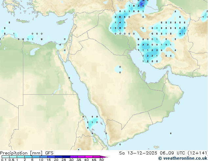
Task: Click the 2–5 mm legend color box
Action: [x=28, y=157]
